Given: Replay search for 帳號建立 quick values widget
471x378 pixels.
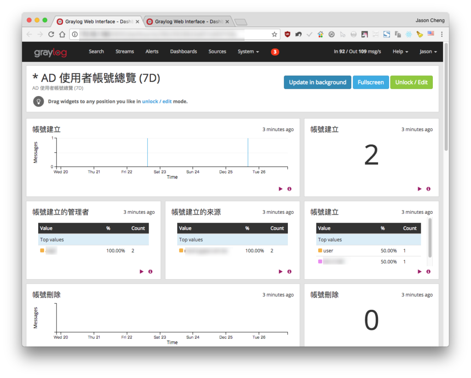Looking at the screenshot, I should click(x=419, y=271).
